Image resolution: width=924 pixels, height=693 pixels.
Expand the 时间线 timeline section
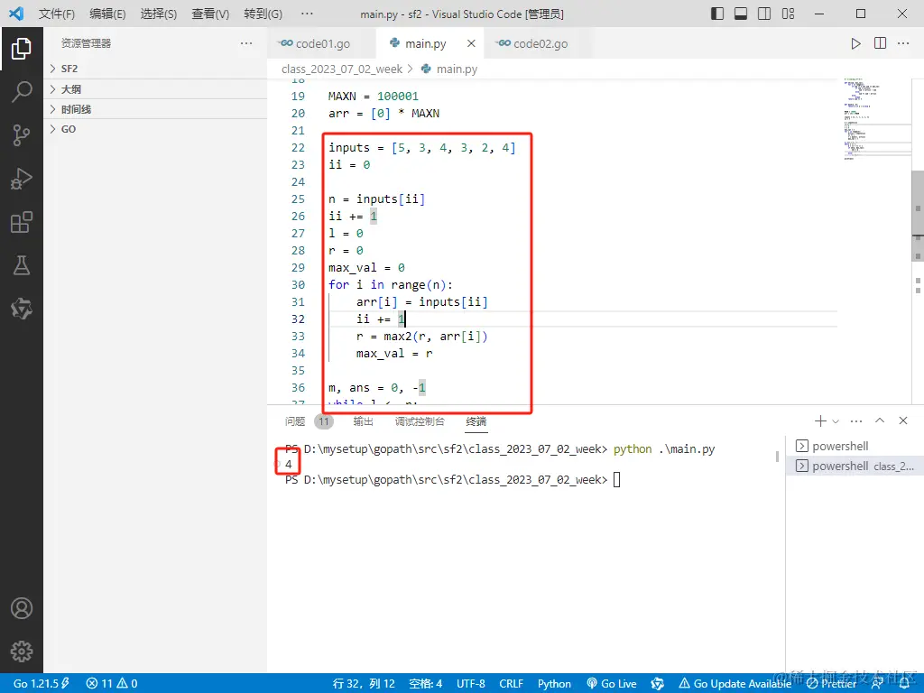pos(155,109)
